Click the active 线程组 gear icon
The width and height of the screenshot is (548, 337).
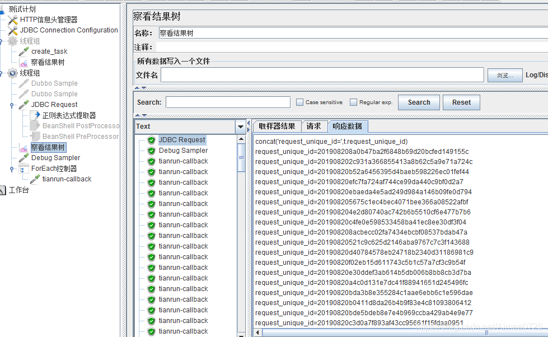point(12,73)
